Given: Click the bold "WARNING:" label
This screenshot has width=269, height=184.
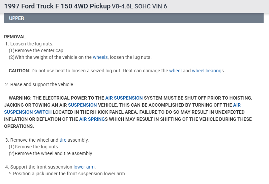Looking at the screenshot, I should pos(20,98).
